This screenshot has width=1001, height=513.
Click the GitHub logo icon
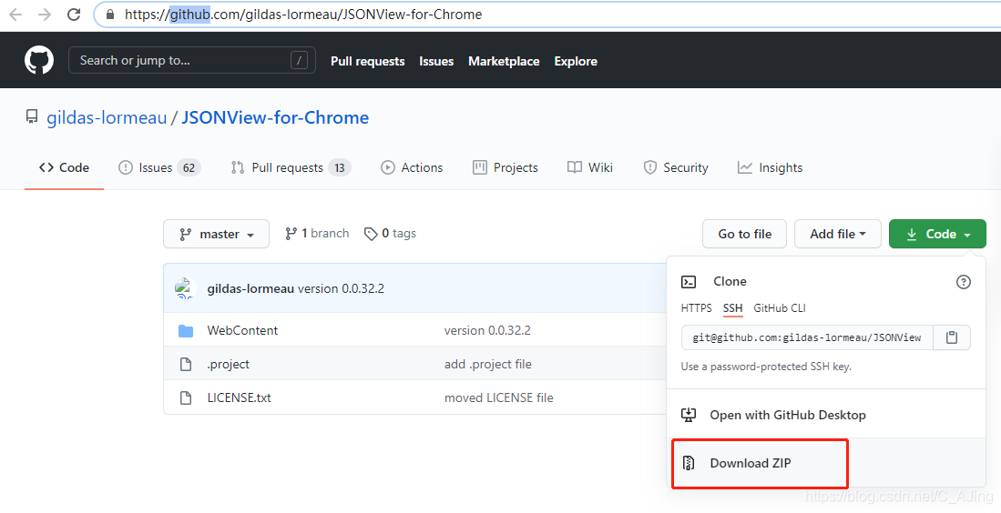(x=39, y=61)
